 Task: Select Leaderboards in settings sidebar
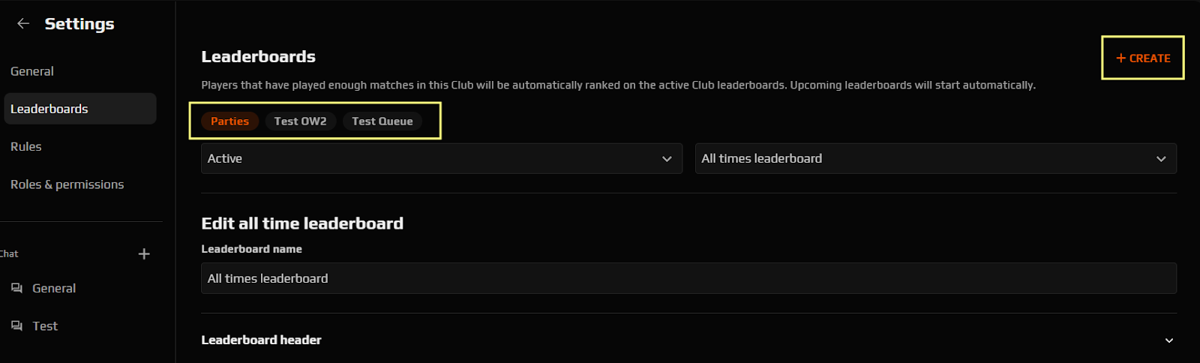[x=80, y=109]
